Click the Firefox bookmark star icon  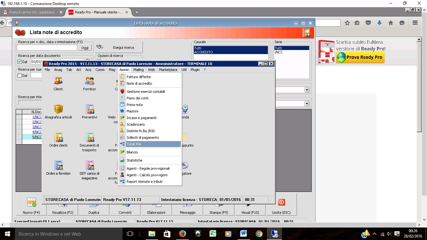[347, 23]
